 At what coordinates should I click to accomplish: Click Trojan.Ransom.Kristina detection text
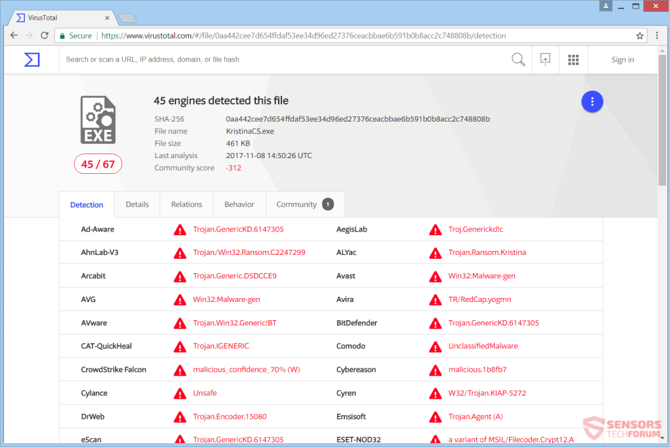[487, 252]
